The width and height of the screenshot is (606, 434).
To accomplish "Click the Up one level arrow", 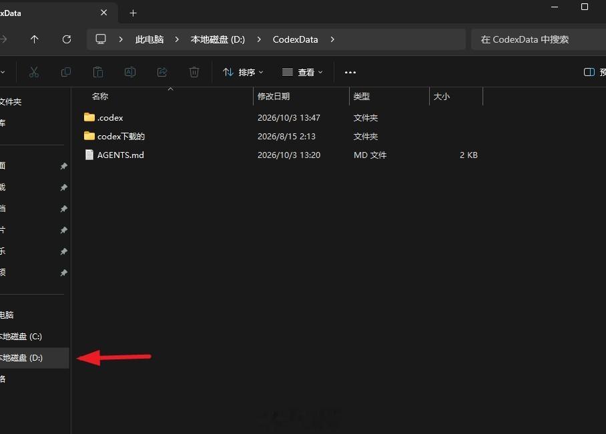I will click(35, 39).
